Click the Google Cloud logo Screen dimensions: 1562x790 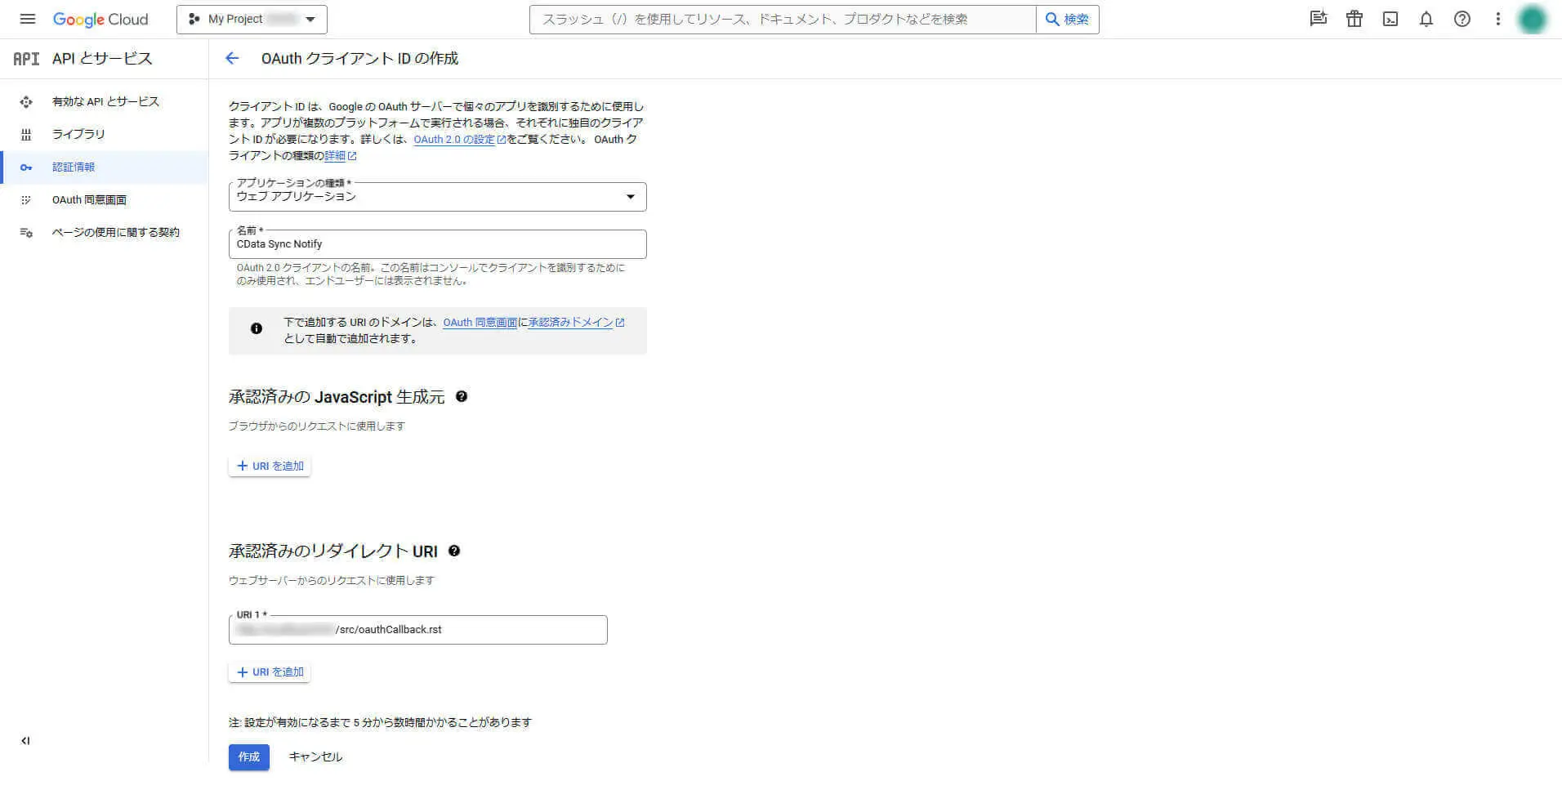pyautogui.click(x=100, y=20)
